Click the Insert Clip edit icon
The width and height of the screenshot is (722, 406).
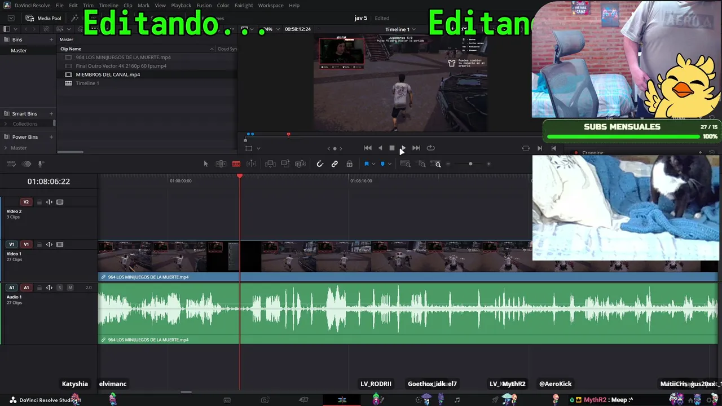point(270,164)
